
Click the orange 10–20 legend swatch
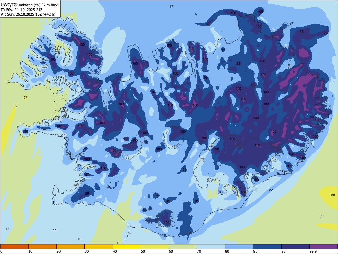tap(43, 247)
